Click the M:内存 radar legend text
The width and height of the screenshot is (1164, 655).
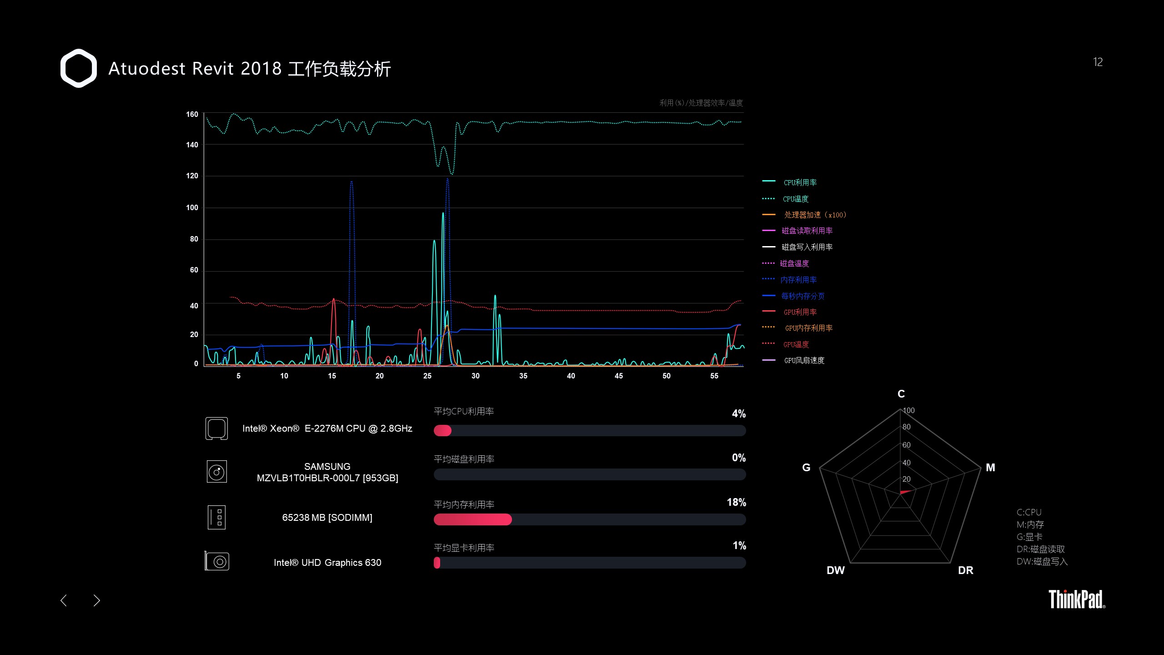(1030, 524)
